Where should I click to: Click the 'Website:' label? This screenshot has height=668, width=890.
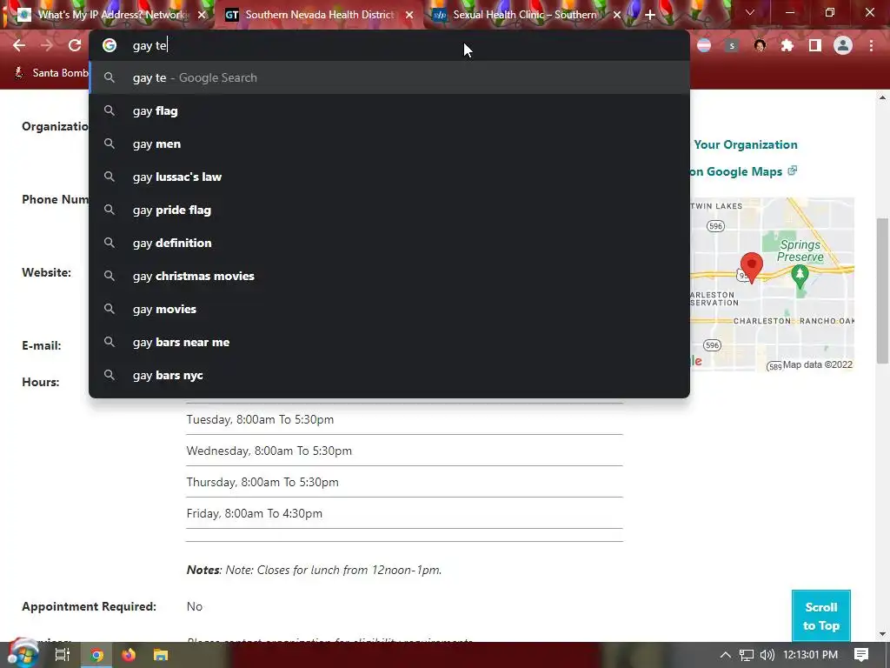47,272
